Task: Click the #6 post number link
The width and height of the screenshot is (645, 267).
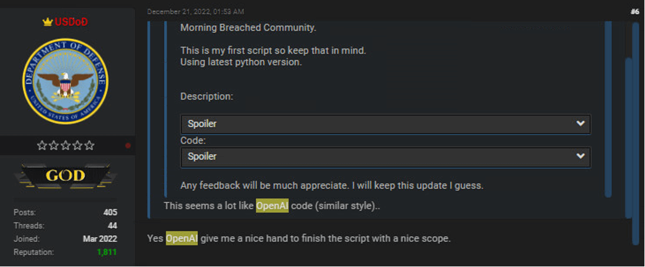Action: [634, 11]
